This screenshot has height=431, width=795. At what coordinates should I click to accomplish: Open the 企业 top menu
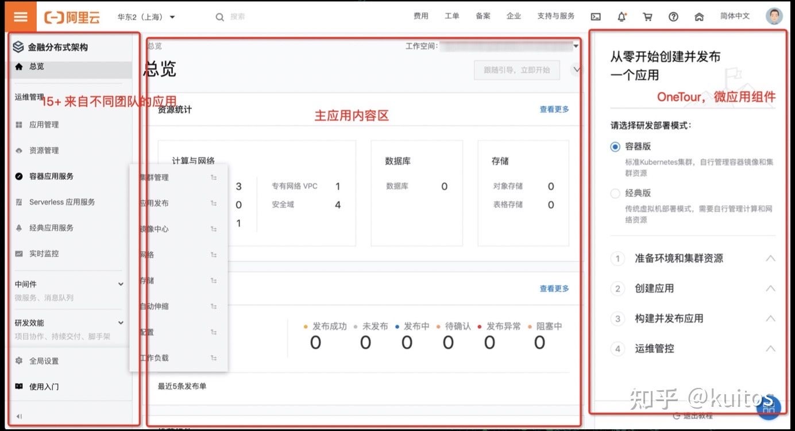514,16
